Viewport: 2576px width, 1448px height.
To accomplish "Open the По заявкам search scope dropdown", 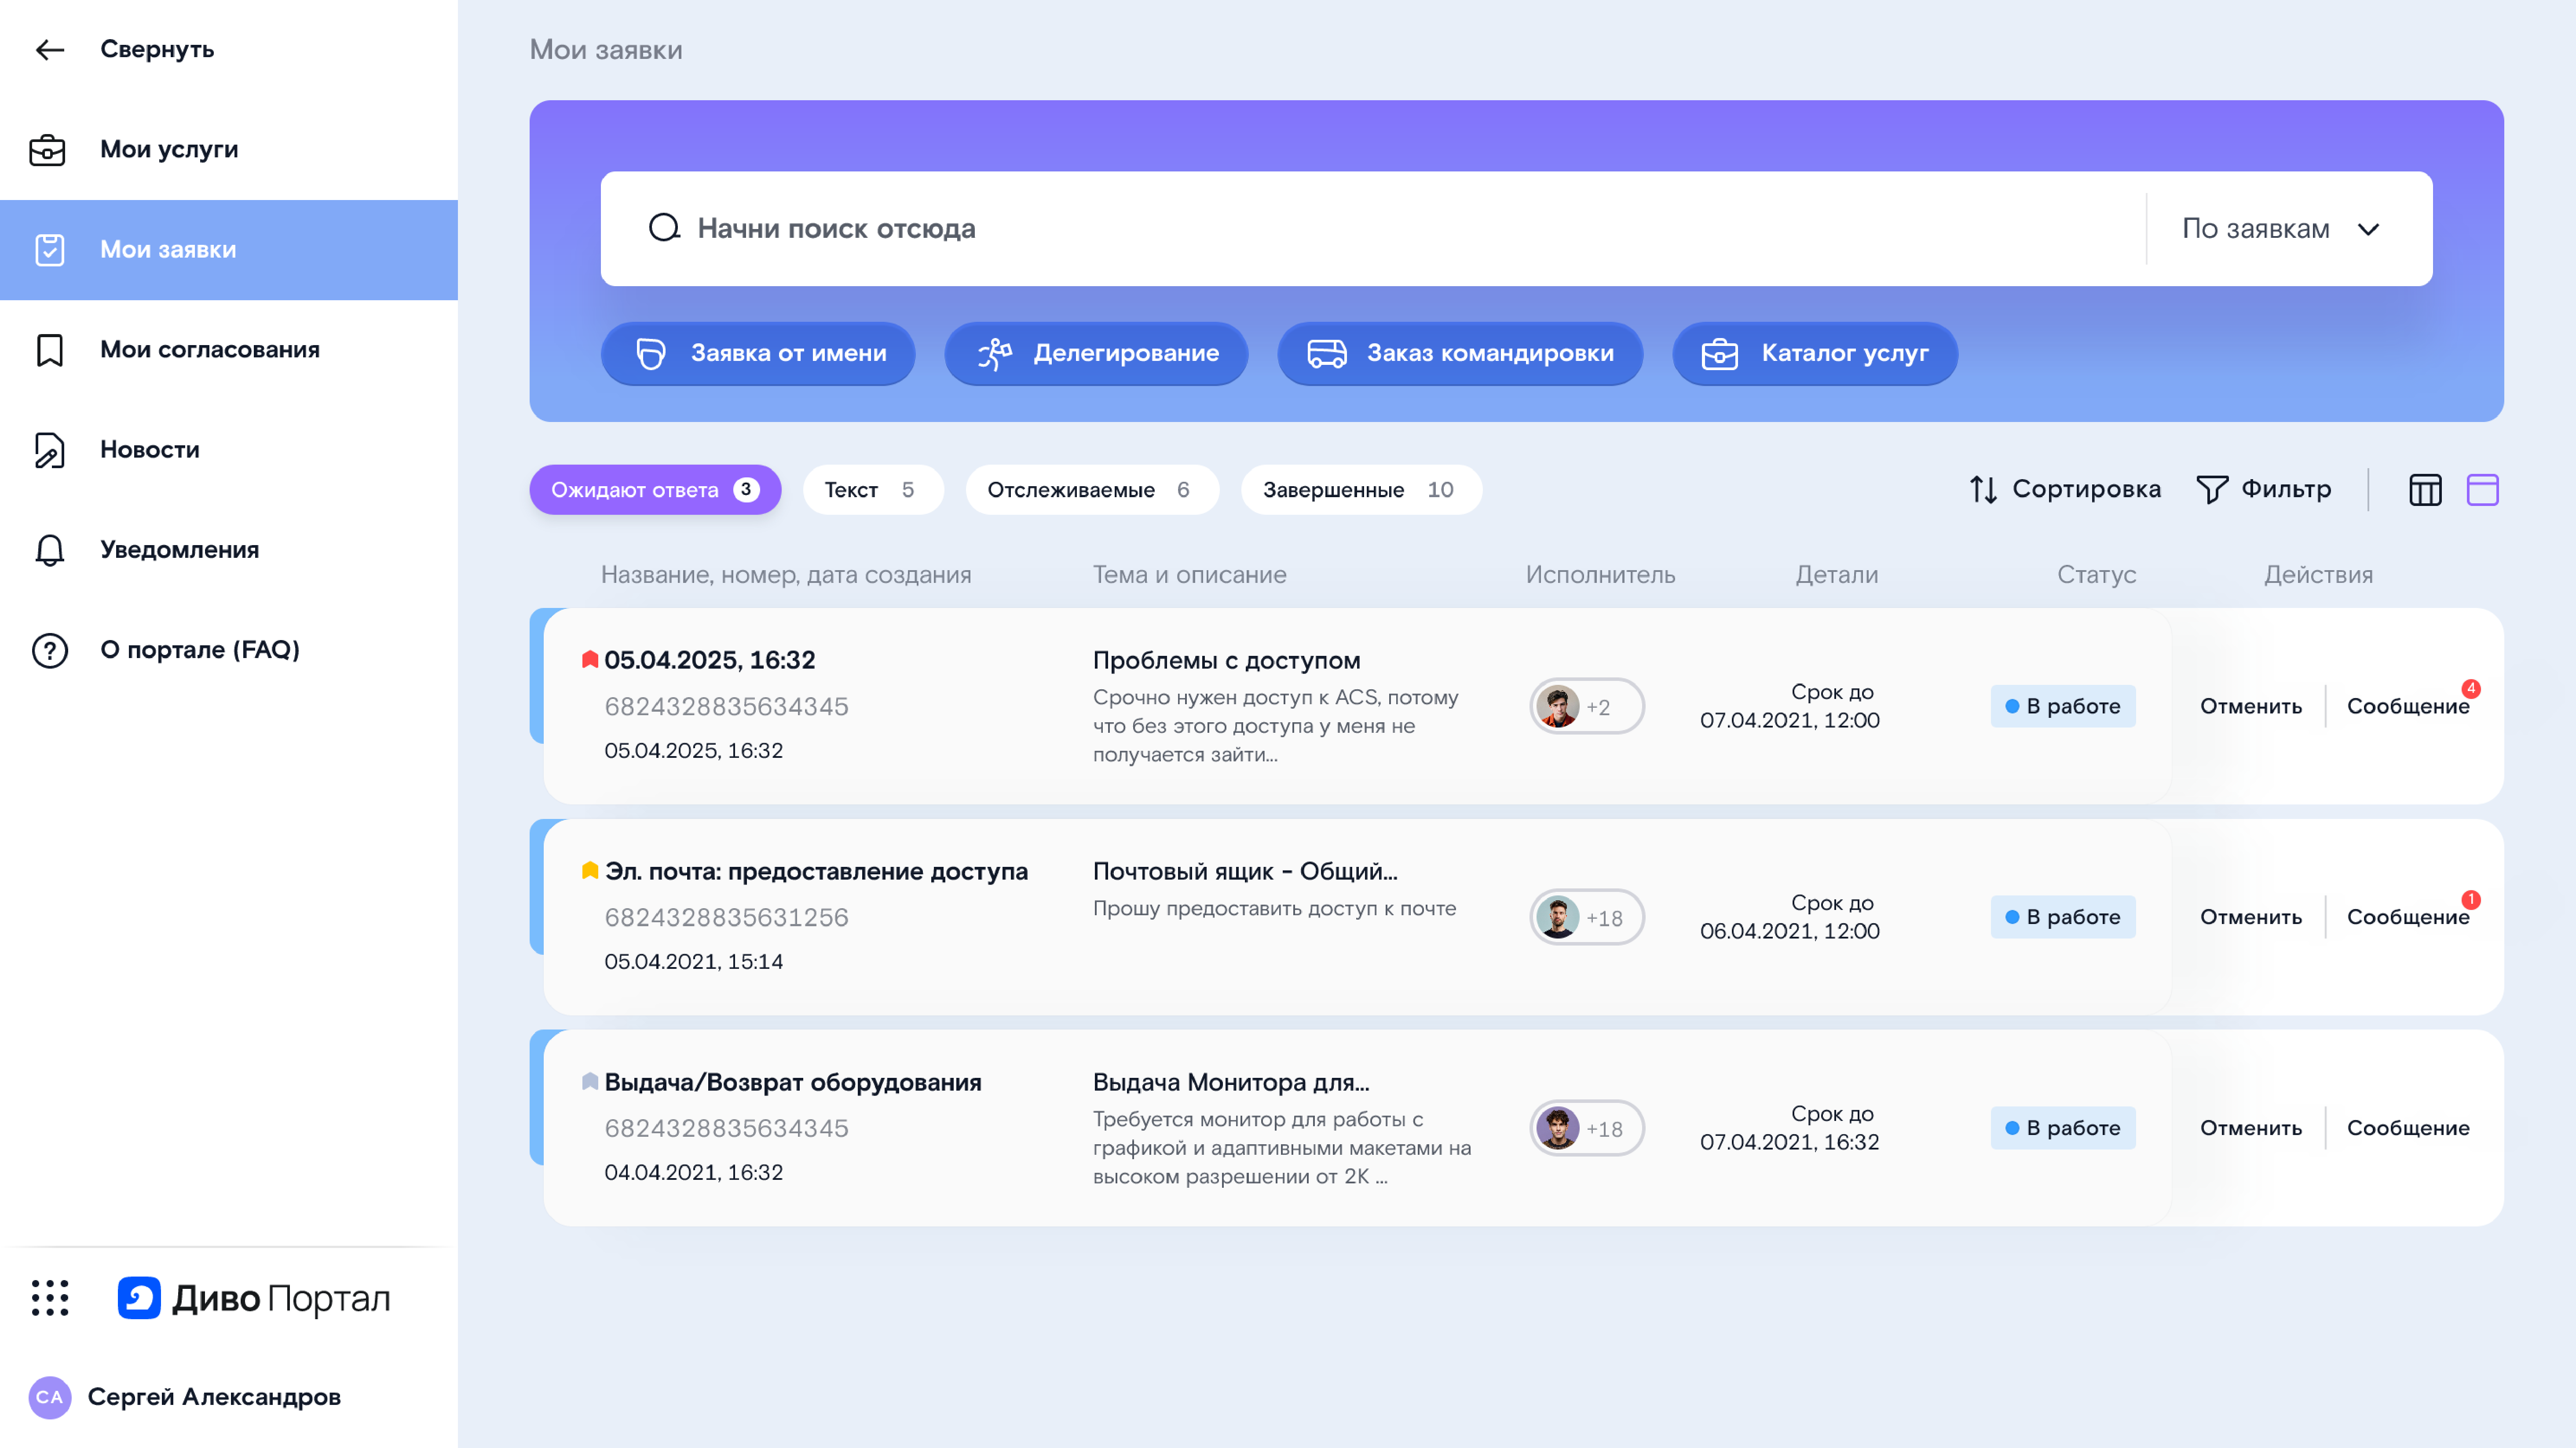I will coord(2280,229).
